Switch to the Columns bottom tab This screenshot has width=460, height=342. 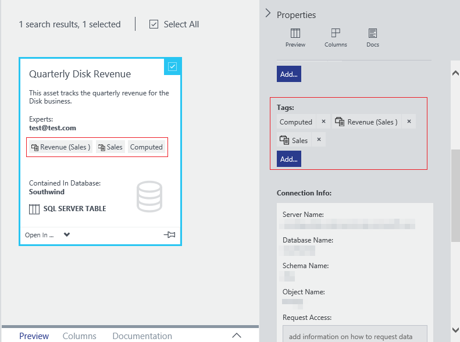(x=79, y=336)
